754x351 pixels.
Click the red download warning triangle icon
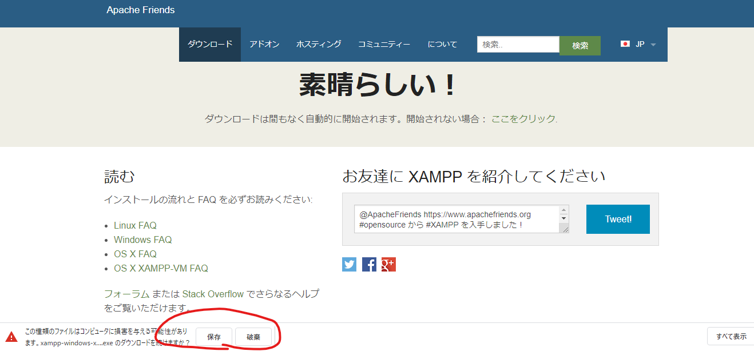12,337
